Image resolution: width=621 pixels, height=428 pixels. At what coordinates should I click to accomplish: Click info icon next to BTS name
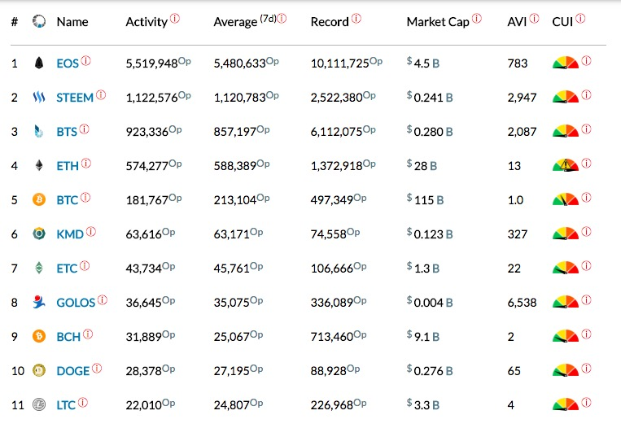click(x=85, y=129)
